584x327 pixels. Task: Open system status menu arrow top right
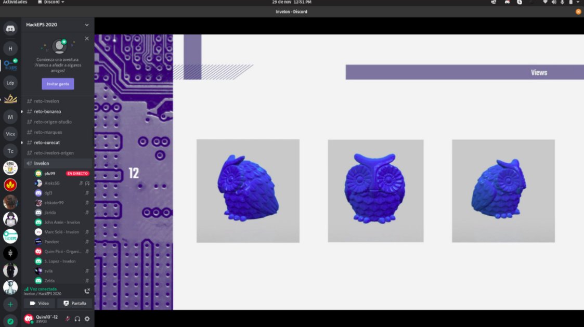pos(578,2)
